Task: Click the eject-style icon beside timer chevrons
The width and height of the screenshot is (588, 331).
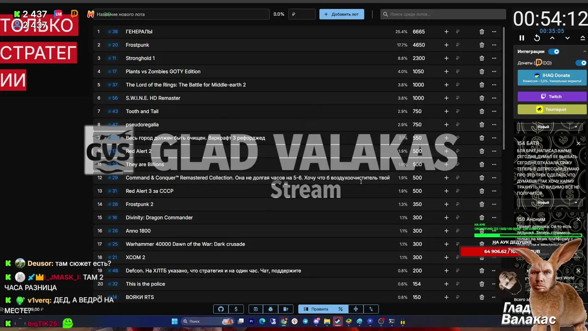Action: point(582,38)
